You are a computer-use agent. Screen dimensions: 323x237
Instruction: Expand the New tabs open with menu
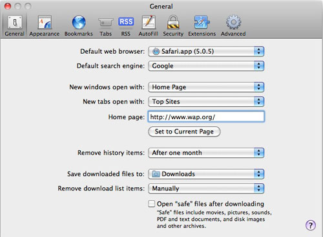click(206, 102)
